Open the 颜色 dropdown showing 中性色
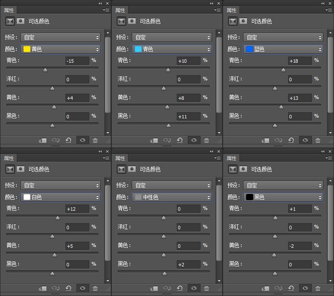Viewport: 334px width, 296px height. 172,197
